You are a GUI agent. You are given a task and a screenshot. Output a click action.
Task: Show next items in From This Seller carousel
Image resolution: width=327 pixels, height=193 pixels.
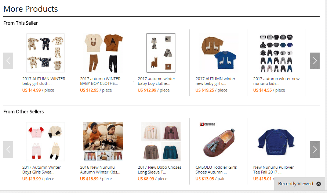pos(315,61)
